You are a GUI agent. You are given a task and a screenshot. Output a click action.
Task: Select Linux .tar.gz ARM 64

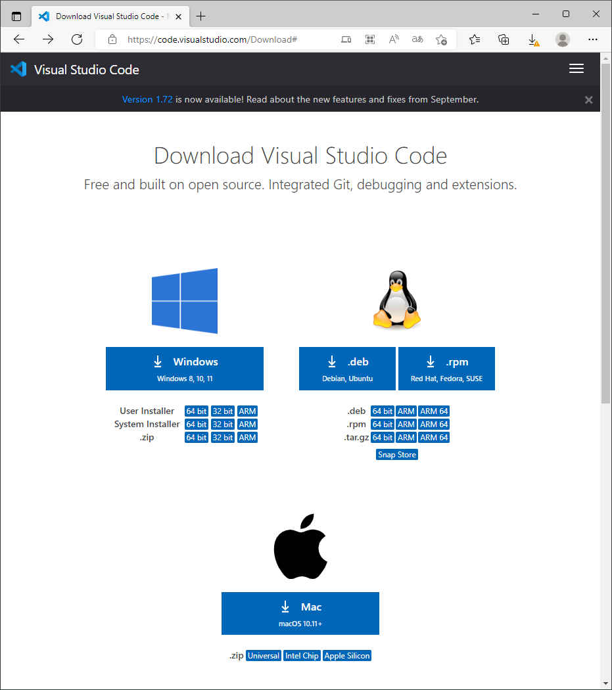[434, 438]
